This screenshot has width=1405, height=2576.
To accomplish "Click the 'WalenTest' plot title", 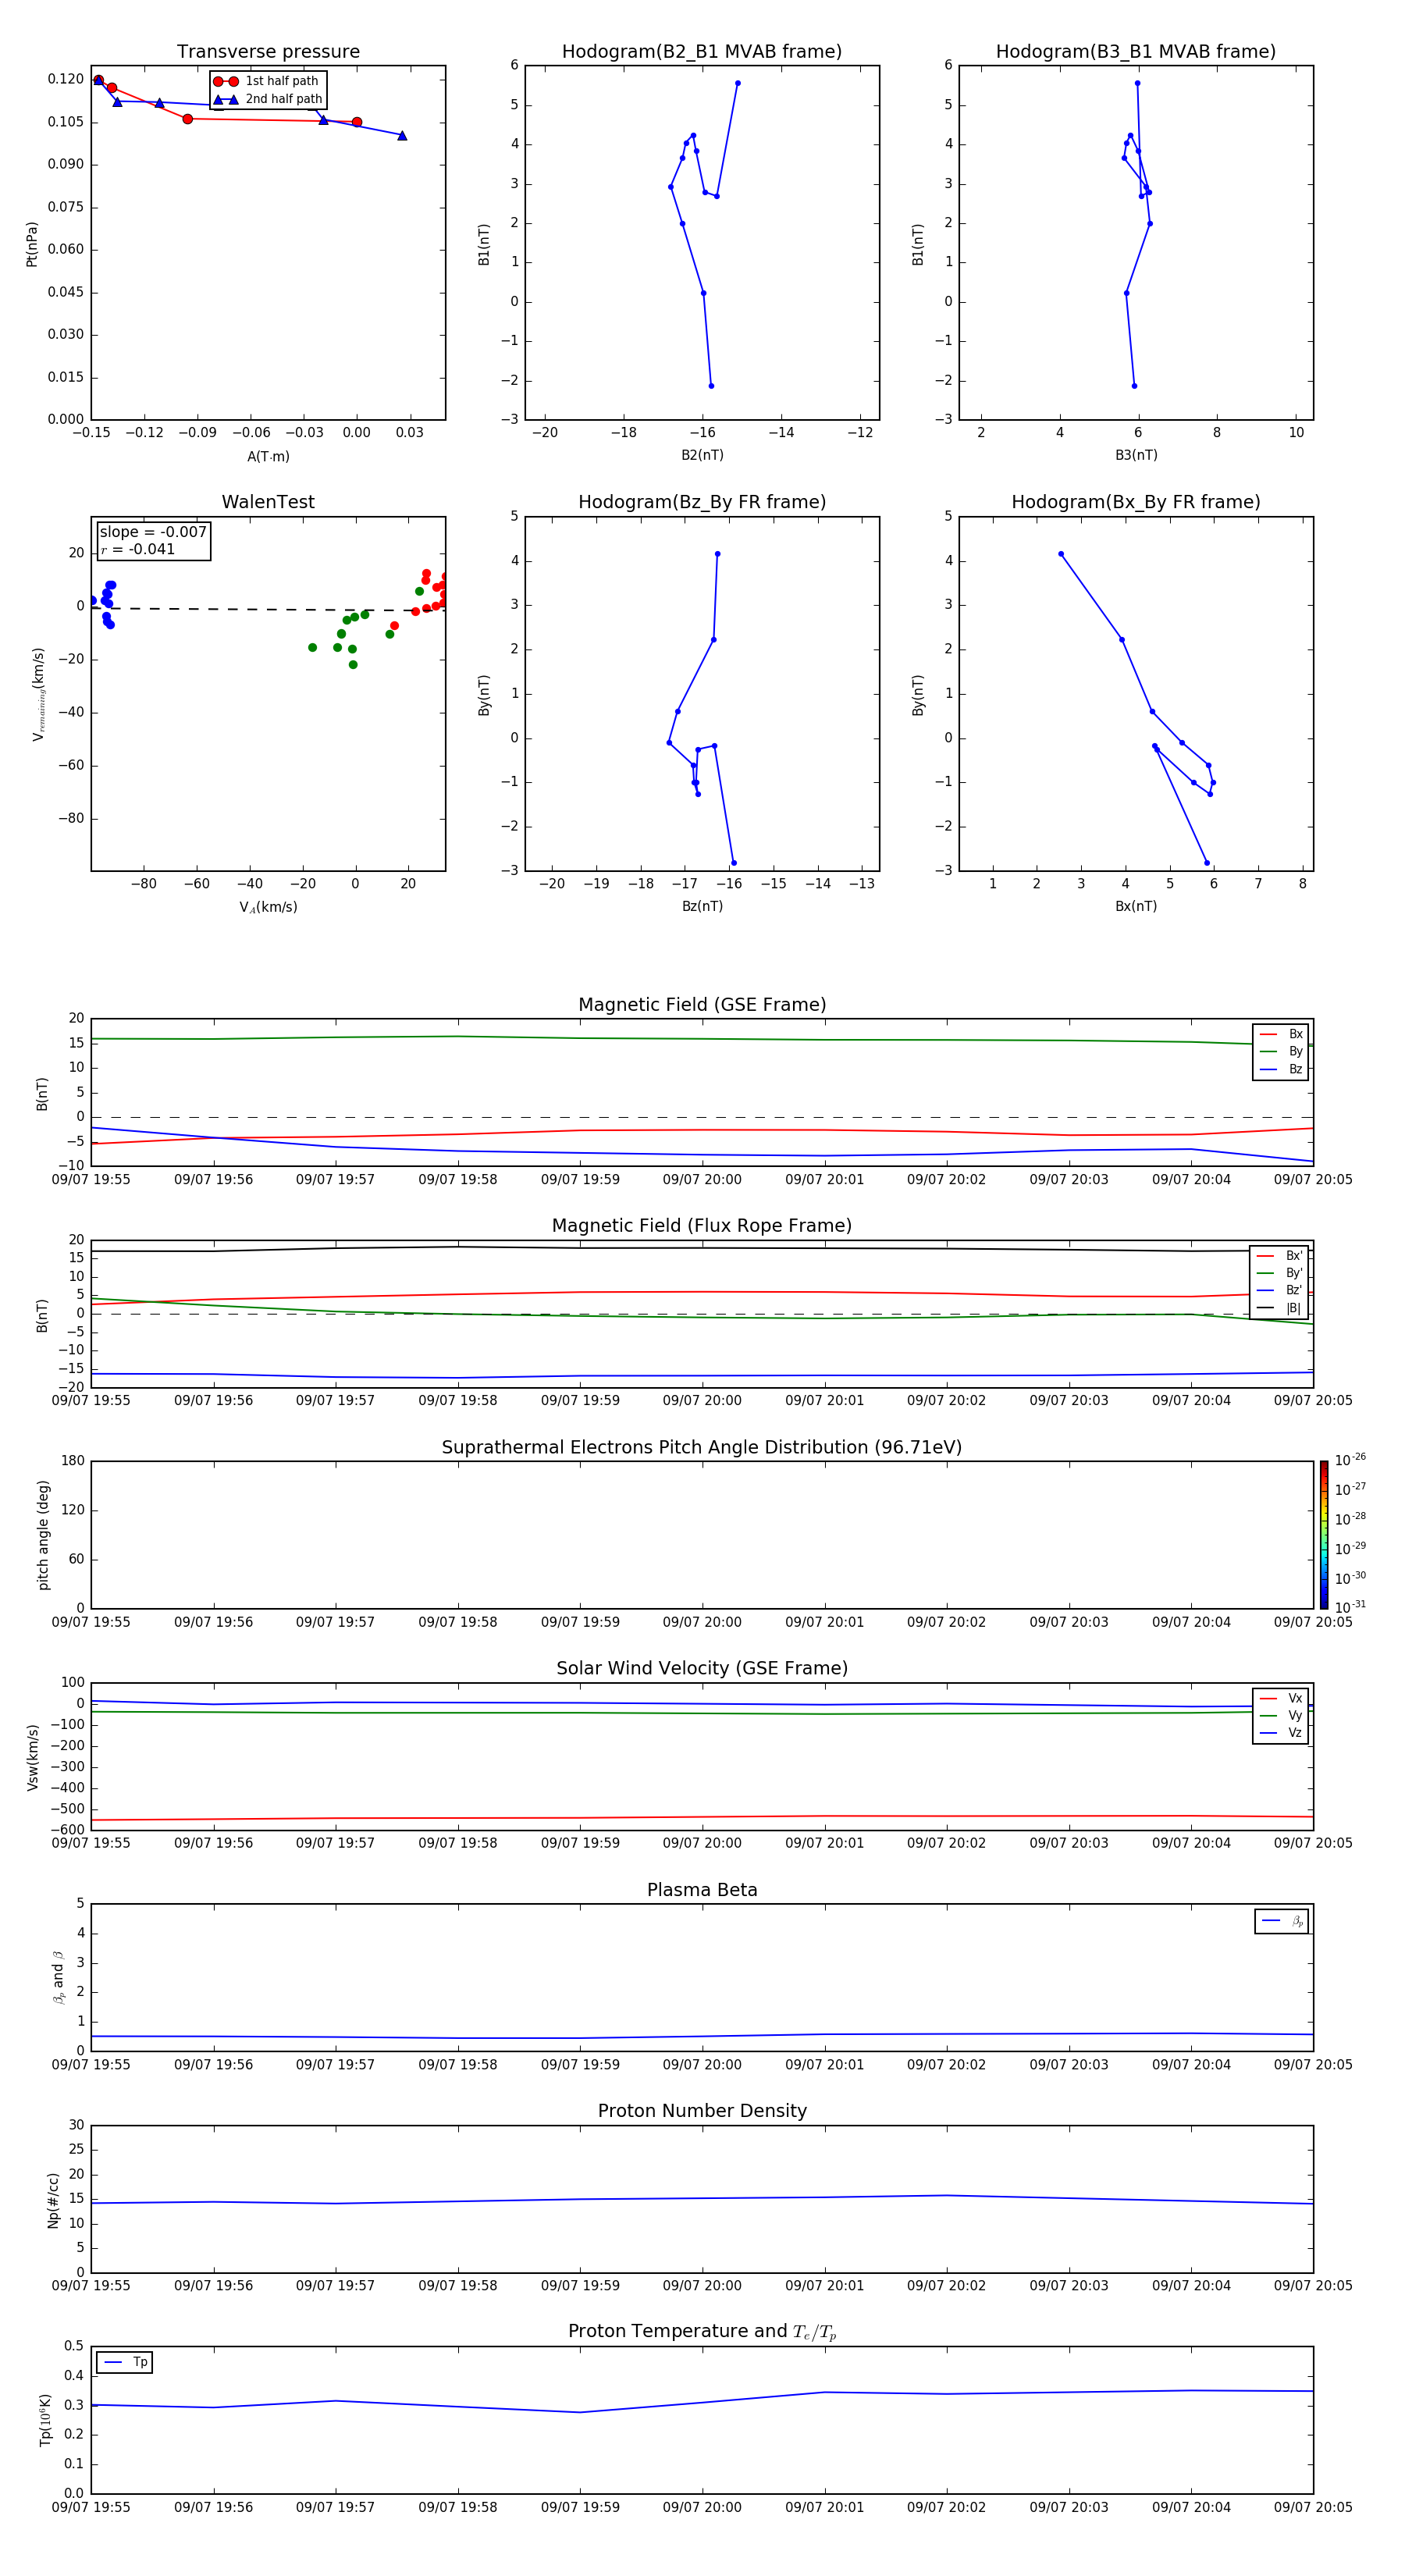I will click(x=268, y=502).
